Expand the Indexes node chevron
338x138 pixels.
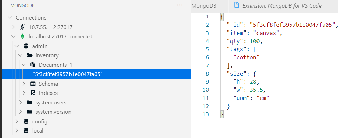pos(24,93)
